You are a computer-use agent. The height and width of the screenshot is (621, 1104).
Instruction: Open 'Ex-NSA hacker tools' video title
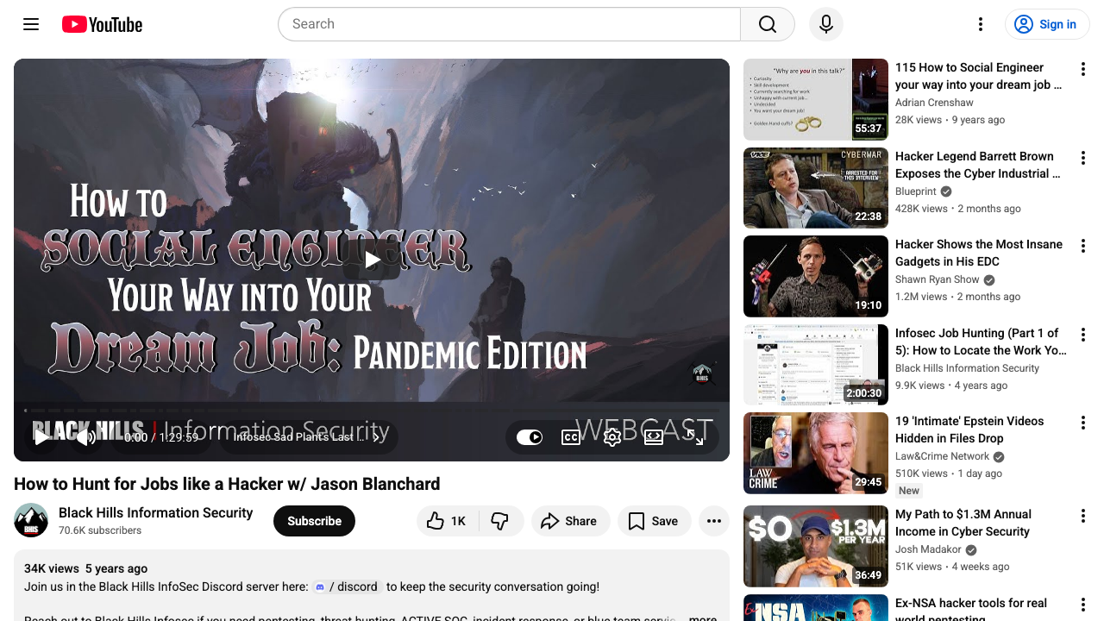click(971, 610)
